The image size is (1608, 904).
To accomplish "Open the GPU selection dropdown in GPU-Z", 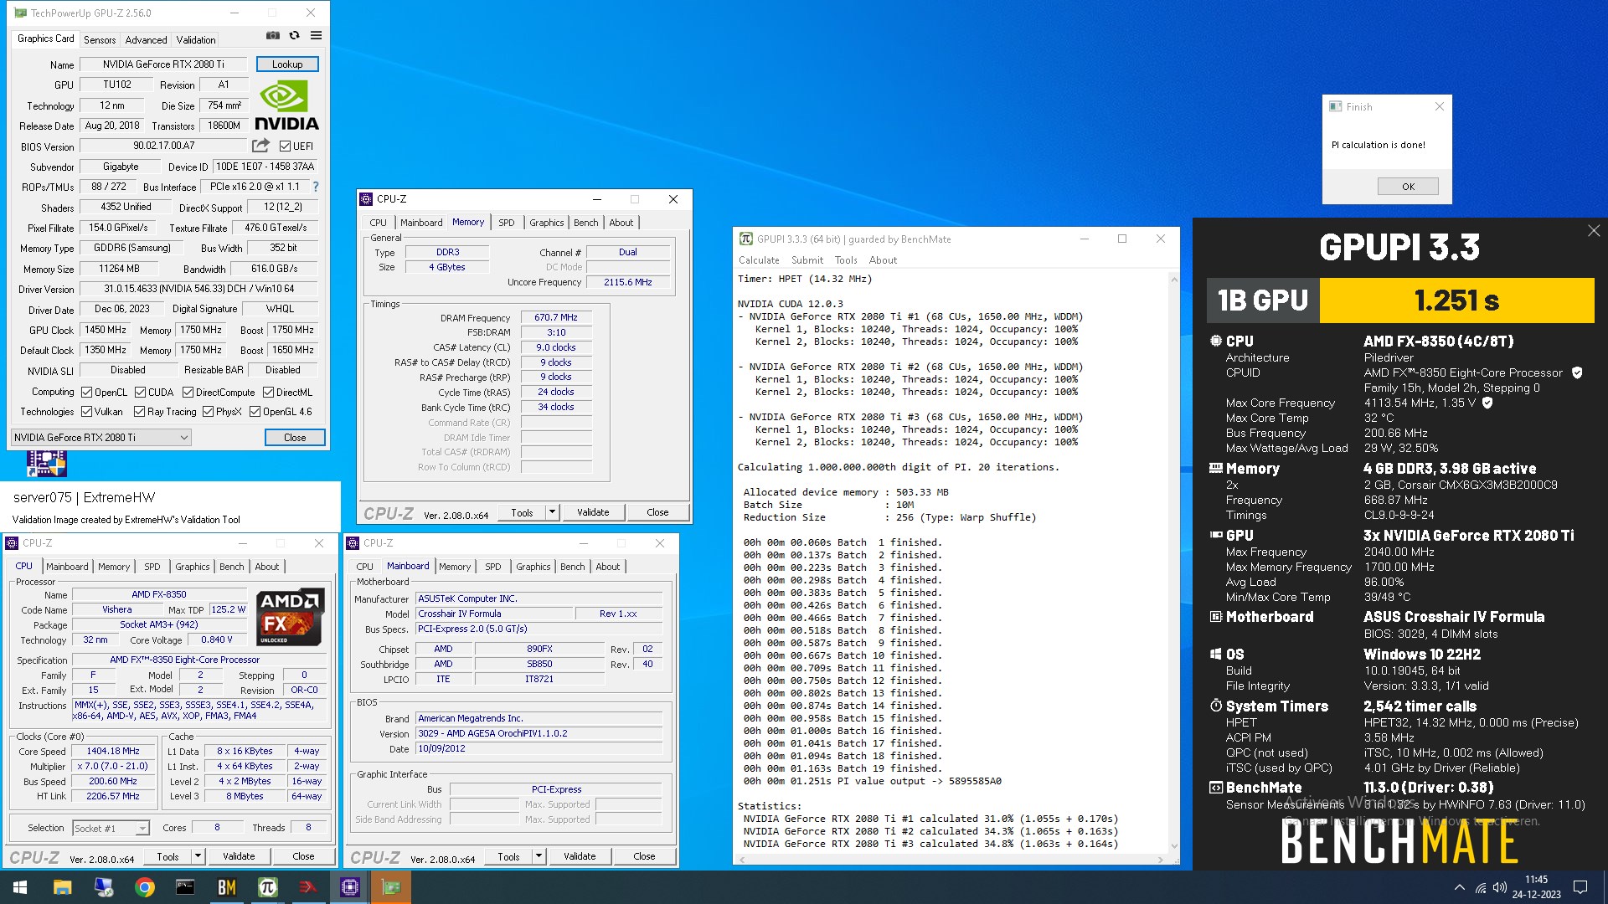I will click(100, 437).
